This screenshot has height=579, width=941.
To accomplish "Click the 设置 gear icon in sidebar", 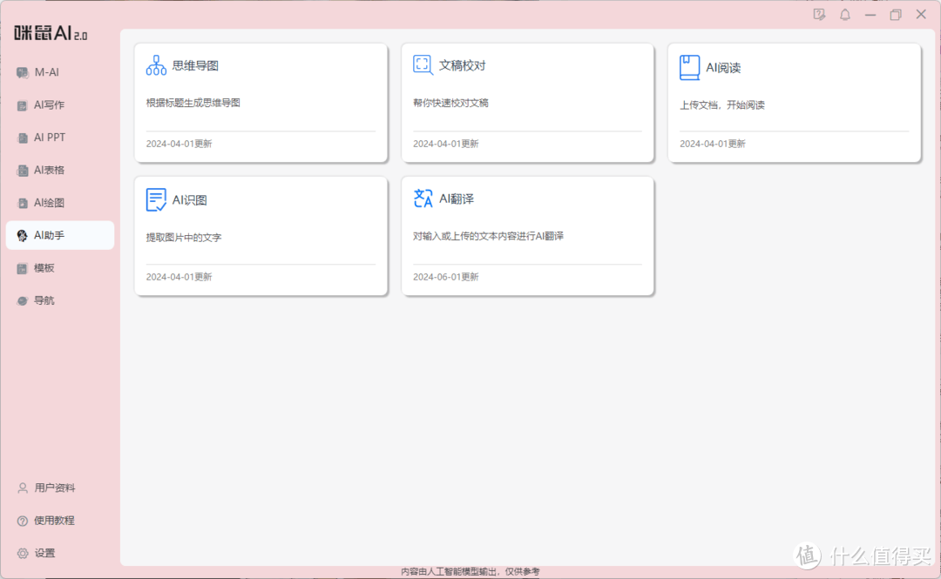I will pyautogui.click(x=23, y=553).
